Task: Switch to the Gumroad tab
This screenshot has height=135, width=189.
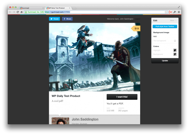Action: click(31, 8)
